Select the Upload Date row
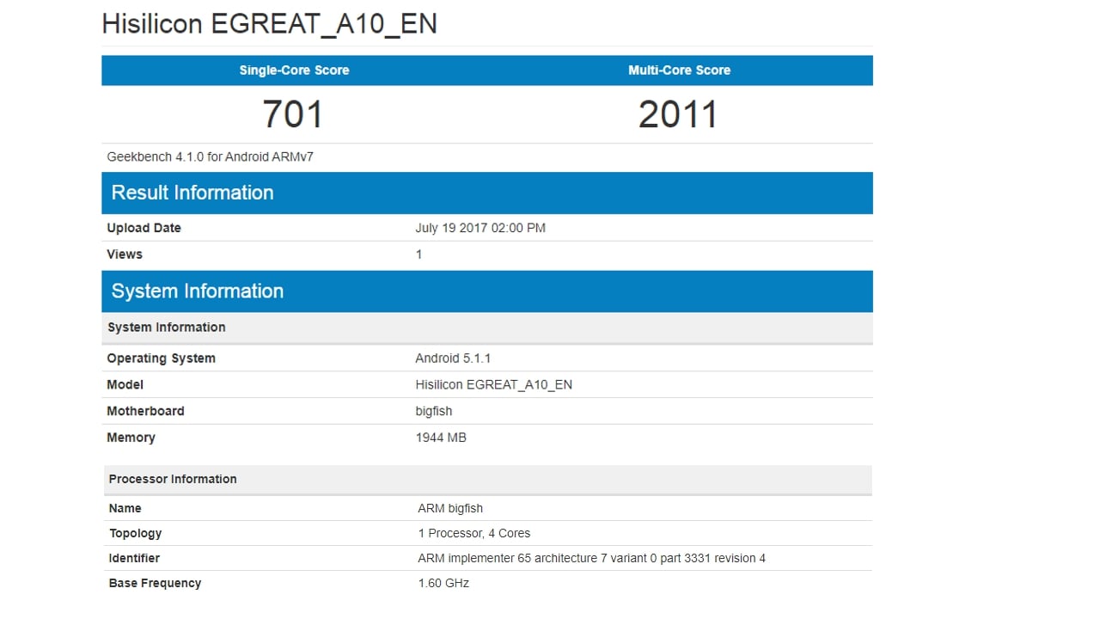Screen dimensions: 1100x619 coord(344,227)
